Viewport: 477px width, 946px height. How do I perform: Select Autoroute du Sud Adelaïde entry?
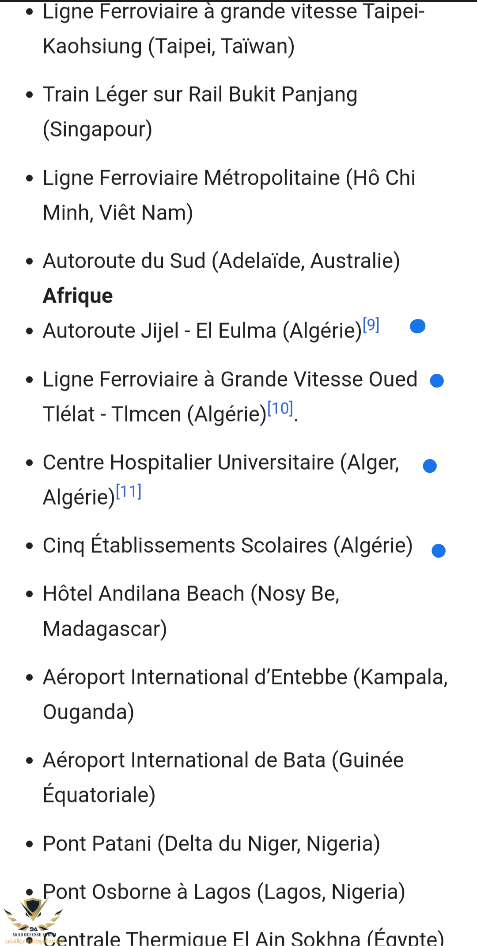click(221, 261)
